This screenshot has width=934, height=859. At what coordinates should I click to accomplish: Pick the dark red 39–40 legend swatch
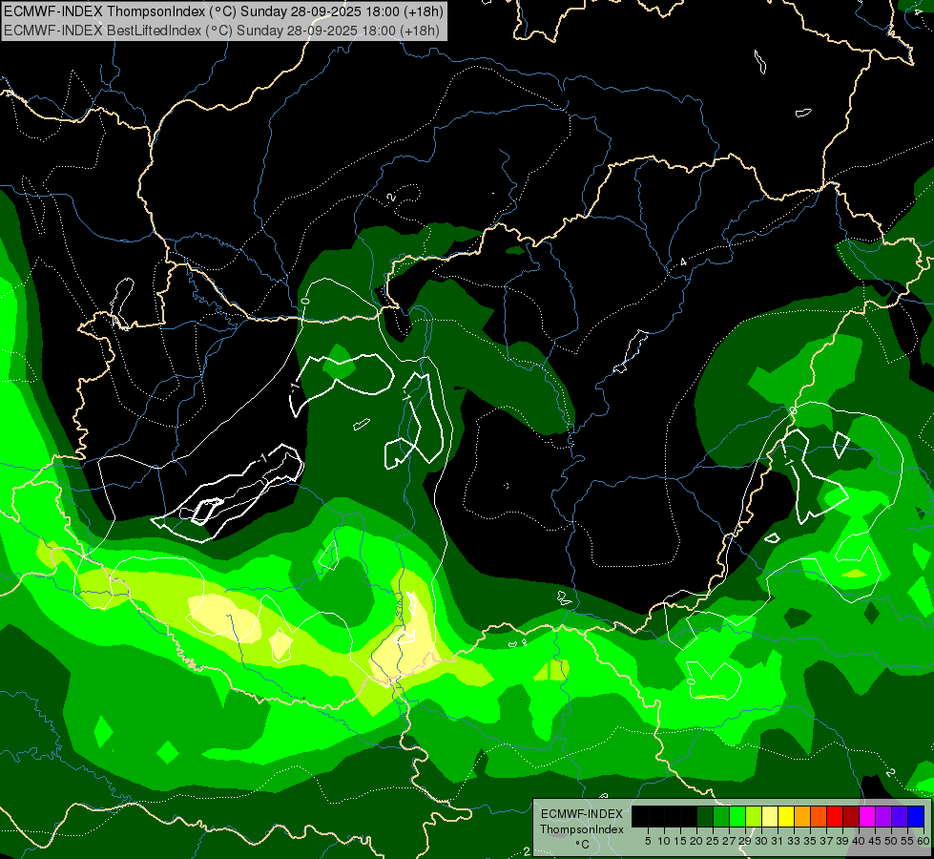pos(851,816)
